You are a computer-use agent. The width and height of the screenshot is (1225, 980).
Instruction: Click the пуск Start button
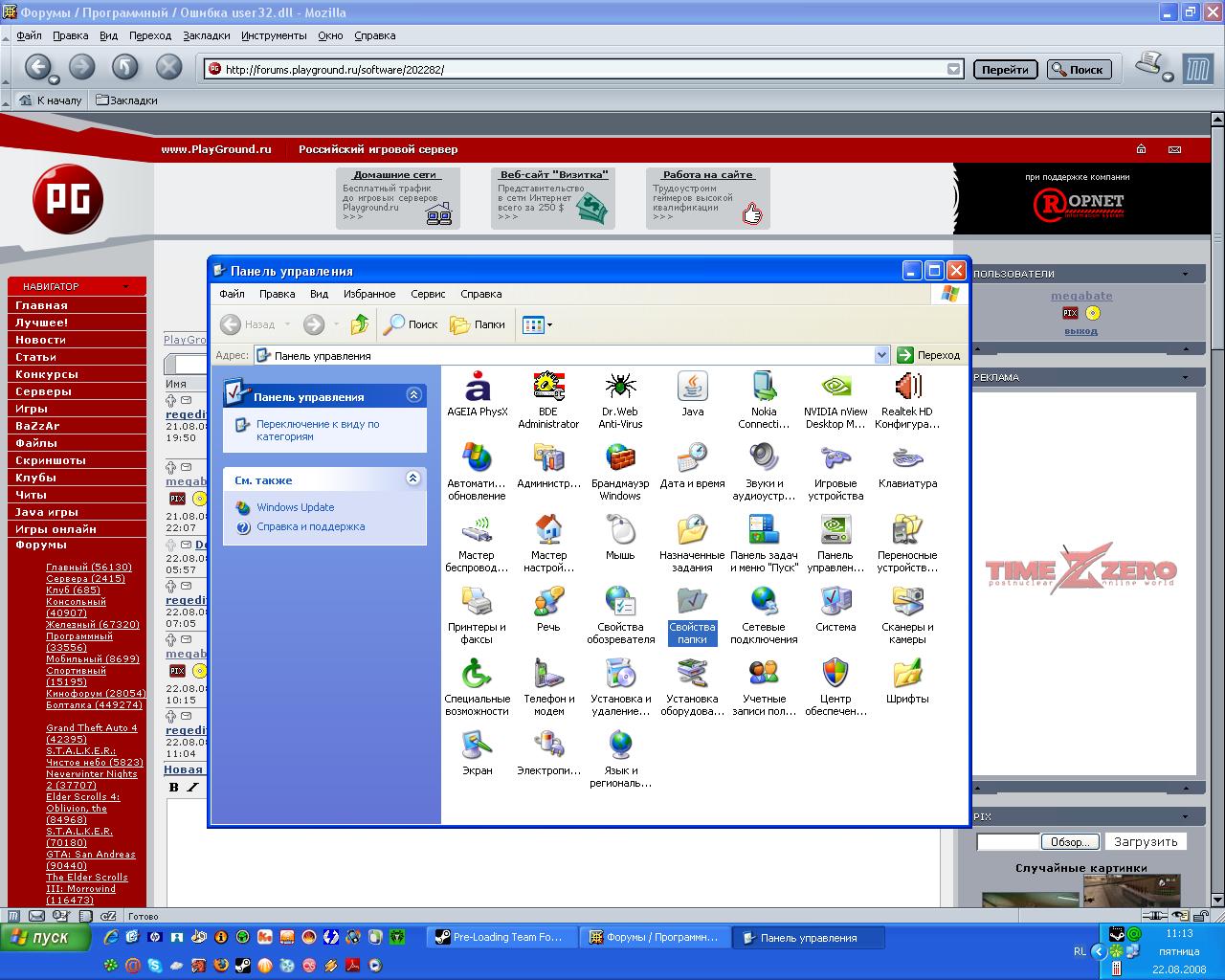pyautogui.click(x=46, y=937)
